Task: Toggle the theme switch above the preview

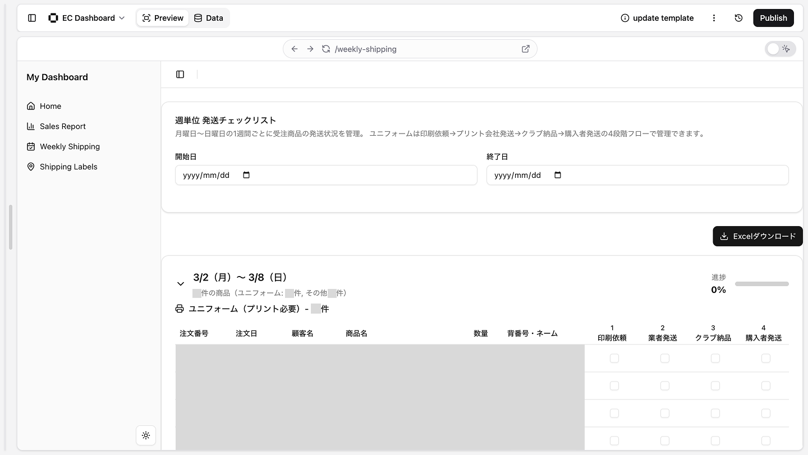Action: tap(780, 49)
